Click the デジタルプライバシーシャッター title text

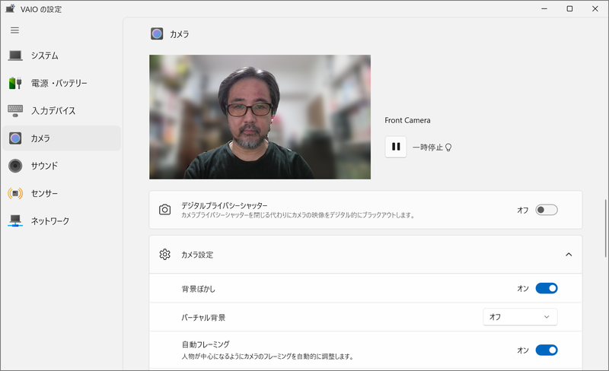[225, 206]
